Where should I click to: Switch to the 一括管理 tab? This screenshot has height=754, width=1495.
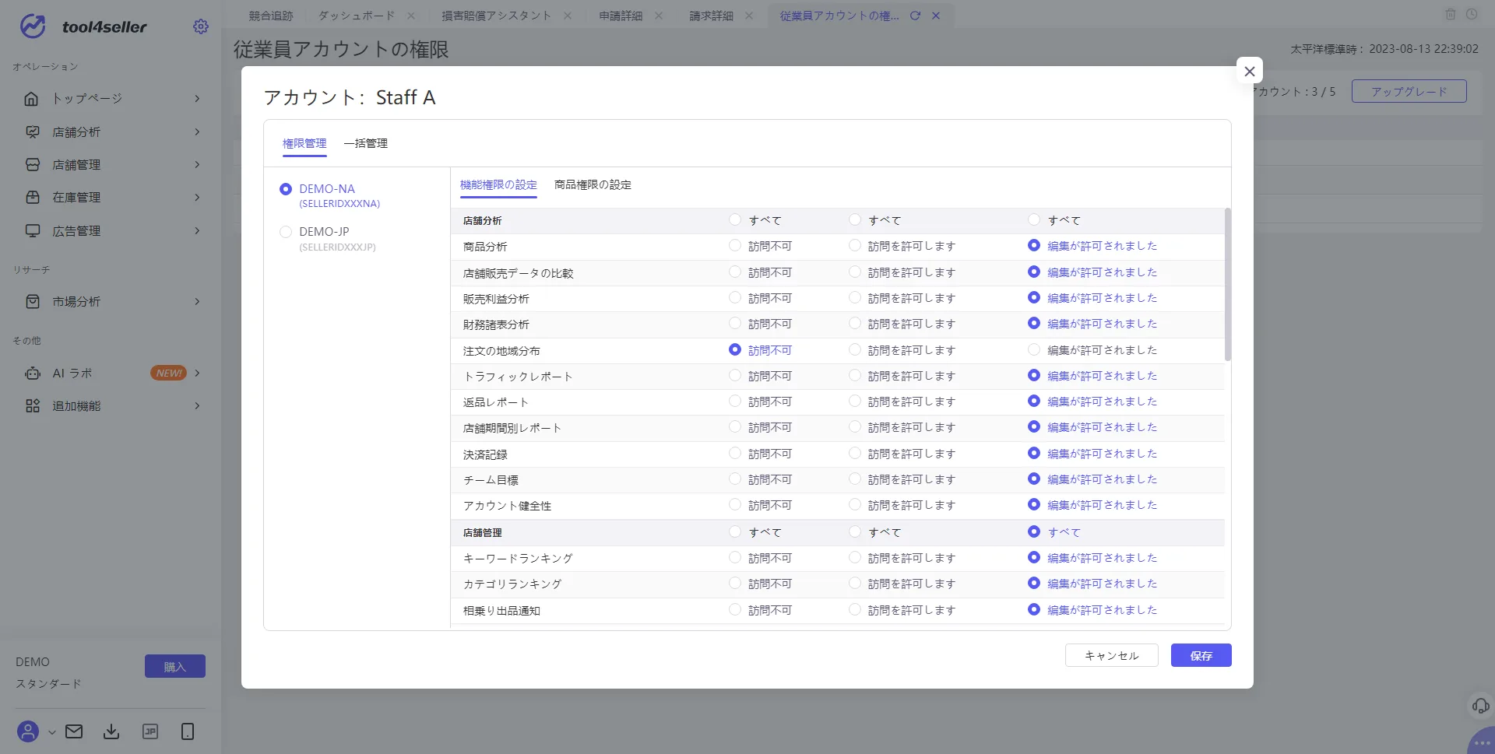tap(365, 144)
